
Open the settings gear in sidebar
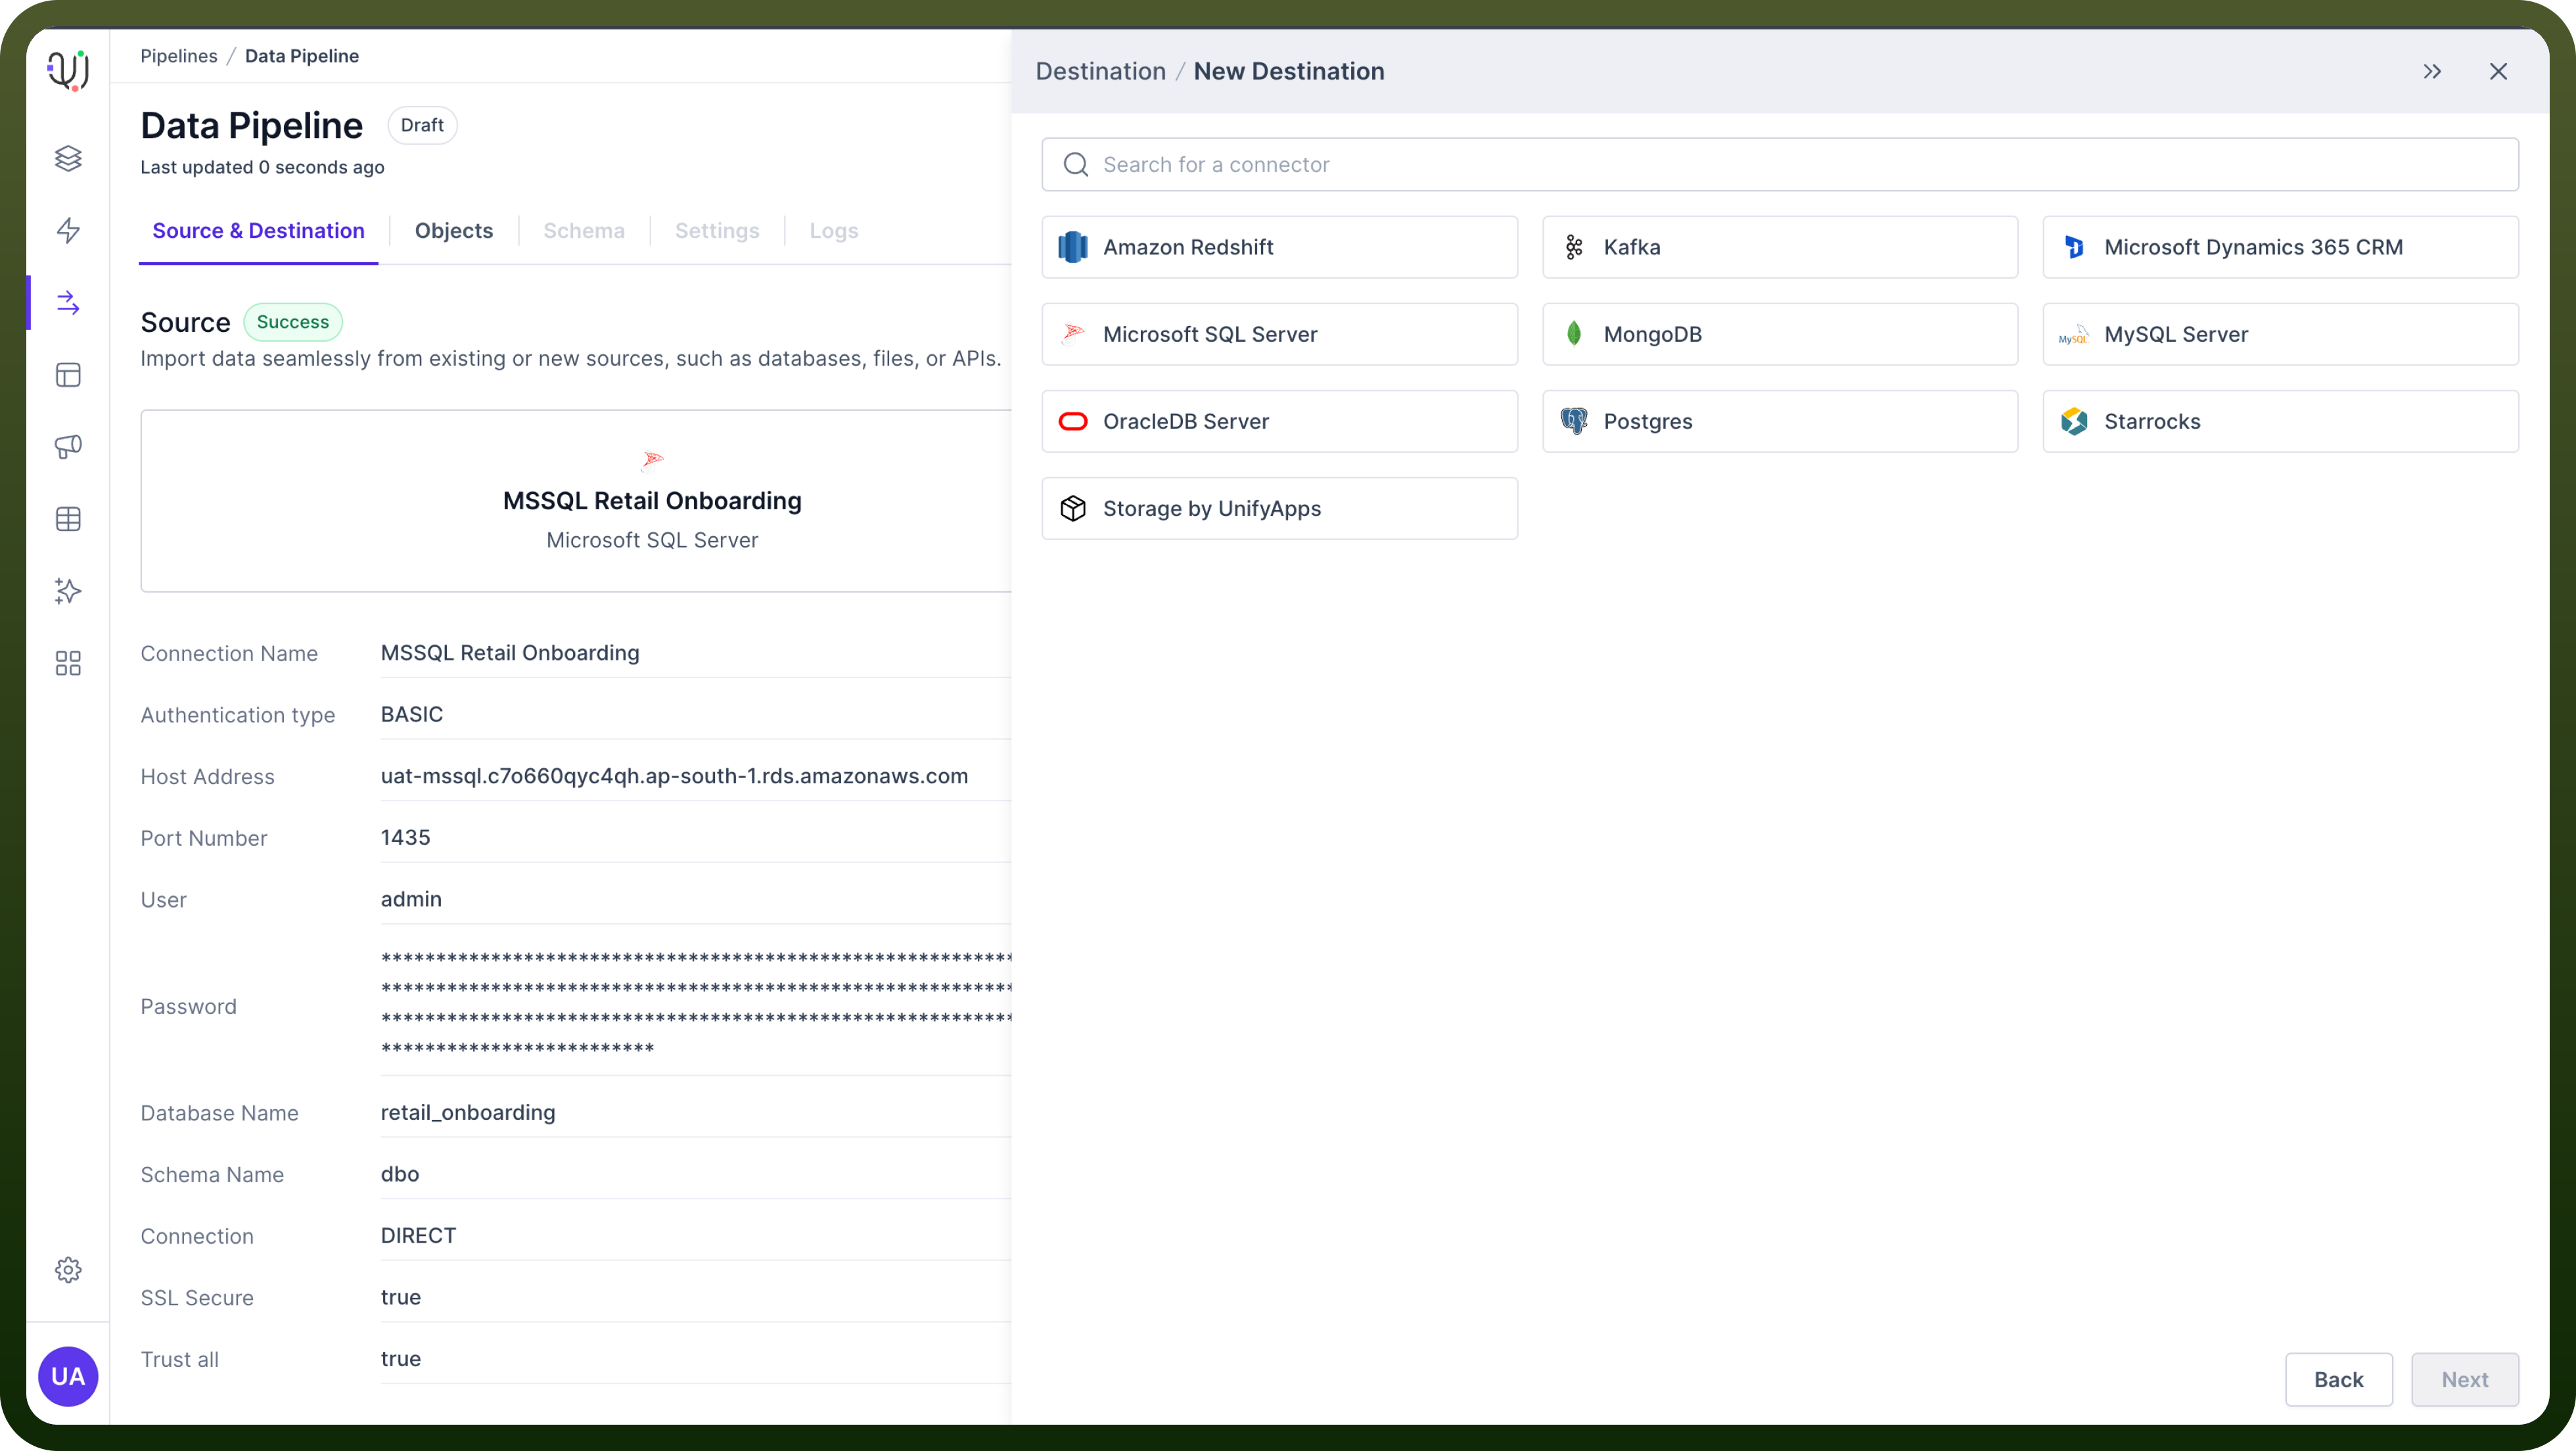(x=68, y=1269)
